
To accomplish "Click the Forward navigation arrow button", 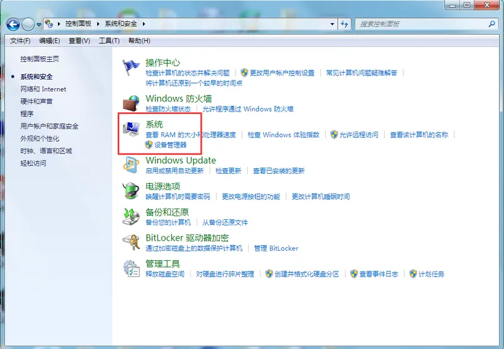I will (x=28, y=24).
